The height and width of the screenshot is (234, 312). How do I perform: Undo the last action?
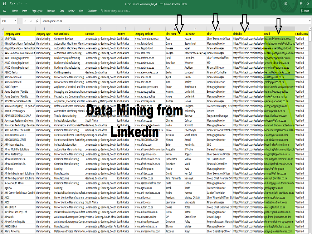[x=11, y=3]
